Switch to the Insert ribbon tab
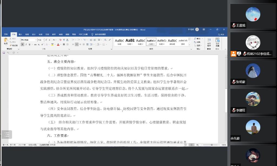This screenshot has width=277, height=166. [x=20, y=34]
